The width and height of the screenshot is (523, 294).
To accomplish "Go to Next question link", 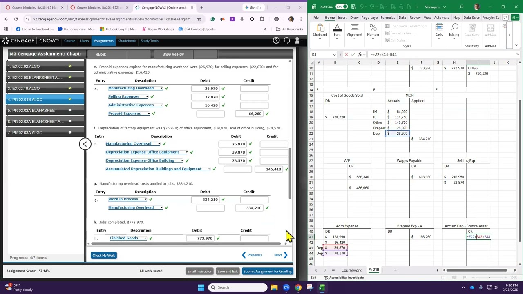I will point(280,255).
